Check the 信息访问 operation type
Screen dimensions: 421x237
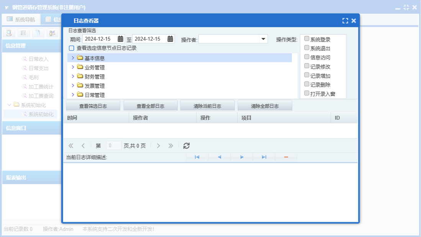[306, 57]
